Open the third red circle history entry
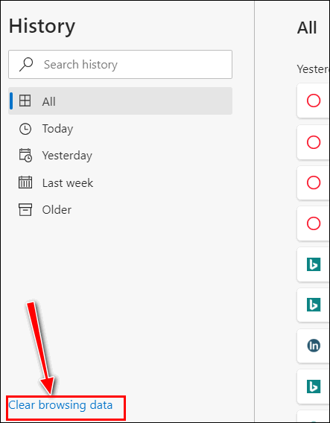 coord(313,182)
